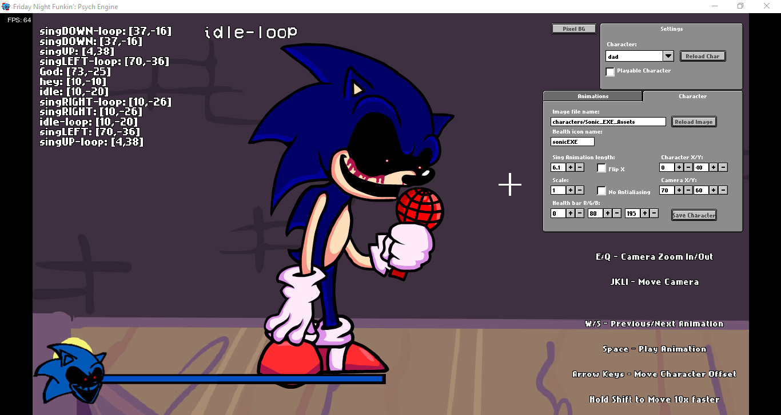Click 'E/Q - Camera Zoom In/Out' hint

654,257
